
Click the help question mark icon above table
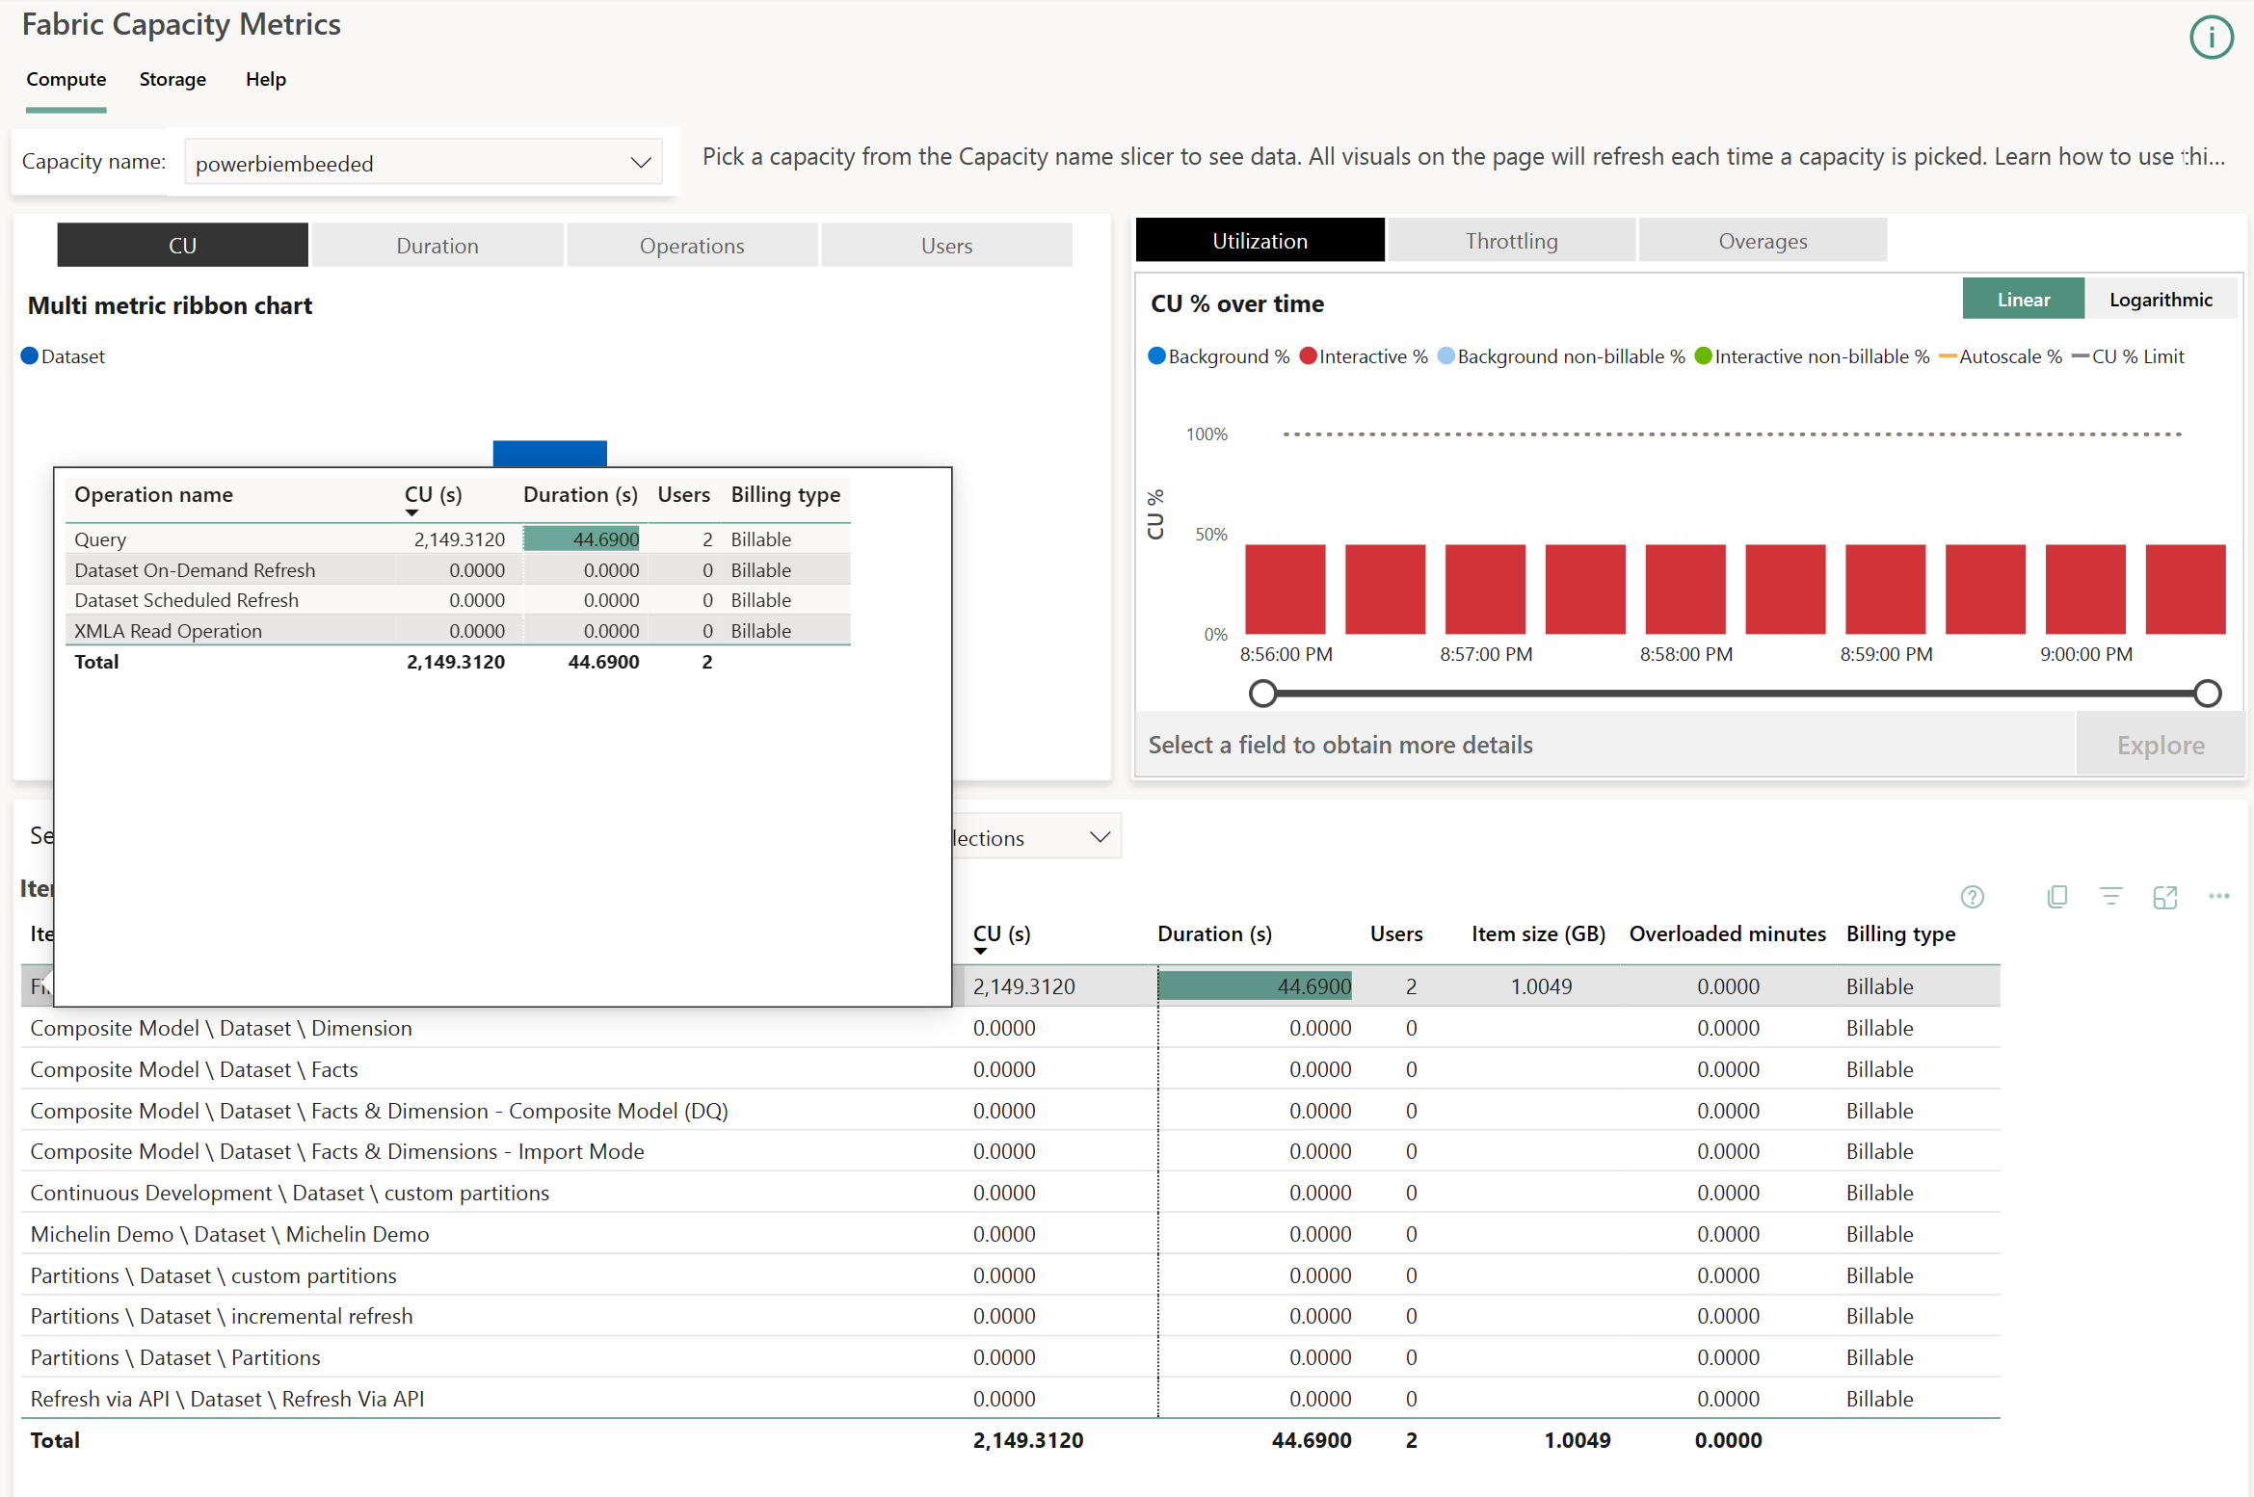click(1972, 897)
